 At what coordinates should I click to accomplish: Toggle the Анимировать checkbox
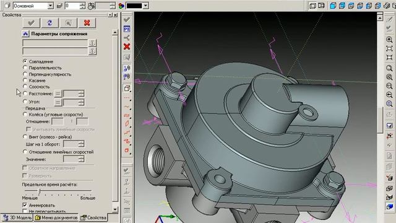pos(25,205)
